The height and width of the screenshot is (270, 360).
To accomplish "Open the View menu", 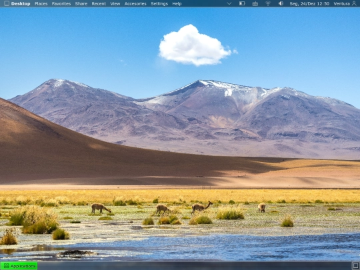I will coord(115,4).
